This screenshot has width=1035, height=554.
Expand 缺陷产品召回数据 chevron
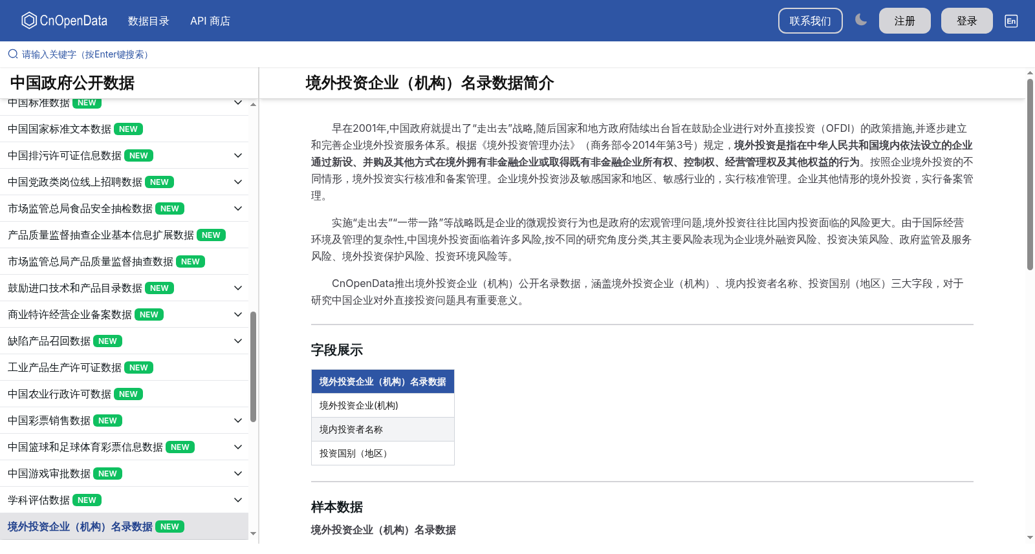tap(238, 341)
